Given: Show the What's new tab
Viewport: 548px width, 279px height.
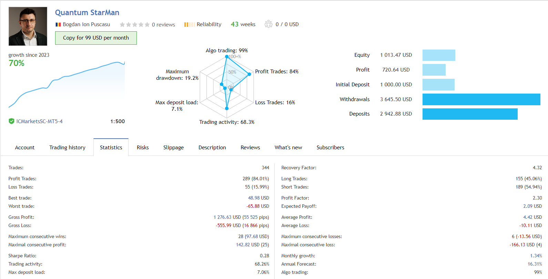Looking at the screenshot, I should click(288, 147).
